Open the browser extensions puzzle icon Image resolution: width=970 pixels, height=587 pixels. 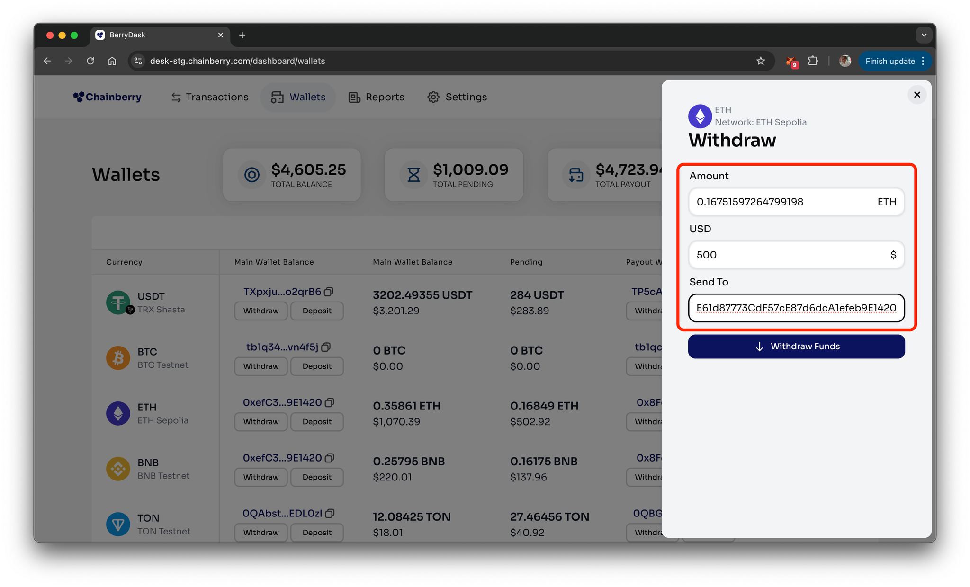[813, 61]
